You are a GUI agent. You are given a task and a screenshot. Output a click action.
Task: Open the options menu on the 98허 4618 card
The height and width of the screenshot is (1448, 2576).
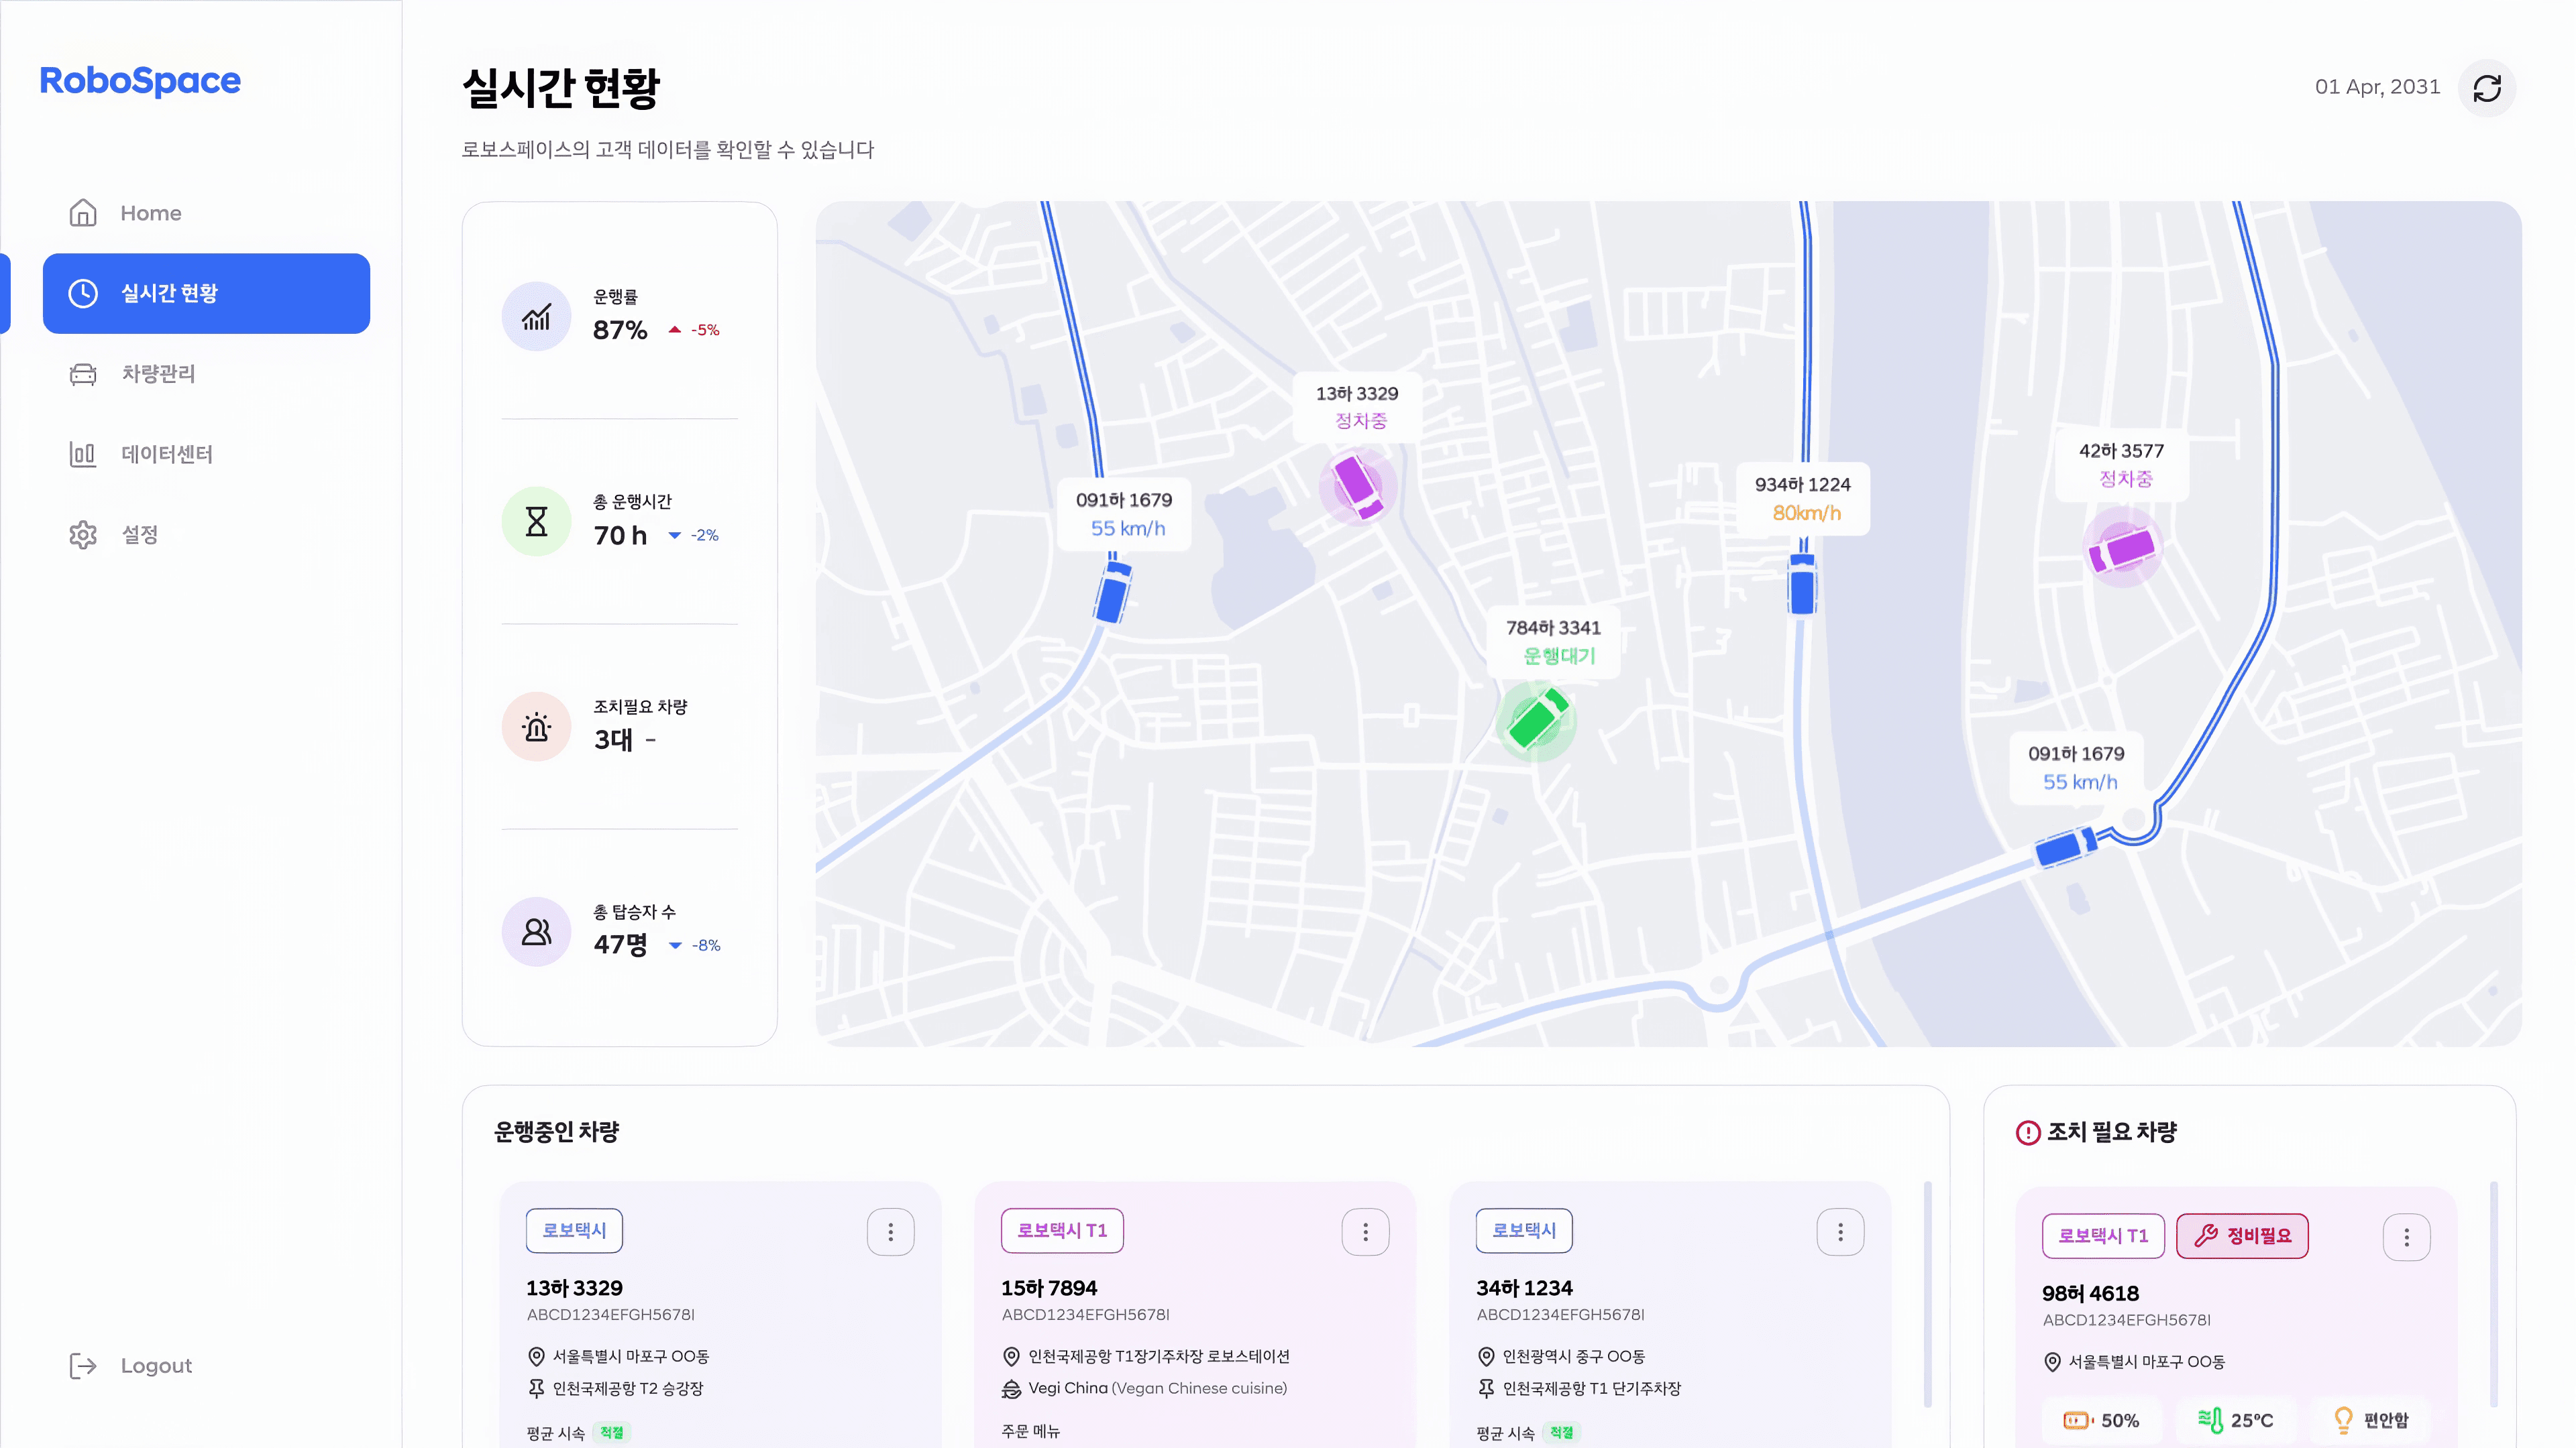click(2406, 1237)
